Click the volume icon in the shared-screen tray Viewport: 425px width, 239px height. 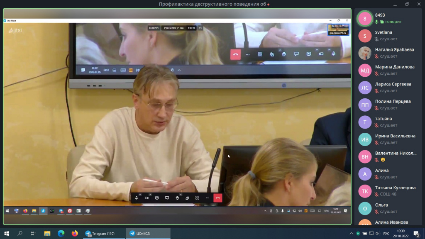point(300,211)
